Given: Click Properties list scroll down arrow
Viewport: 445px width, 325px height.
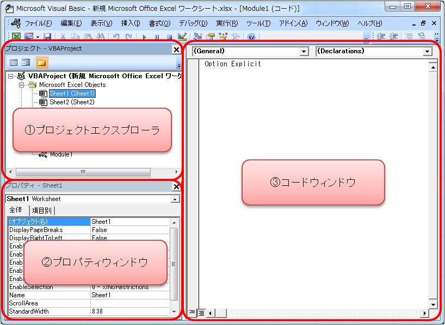Looking at the screenshot, I should pyautogui.click(x=174, y=311).
